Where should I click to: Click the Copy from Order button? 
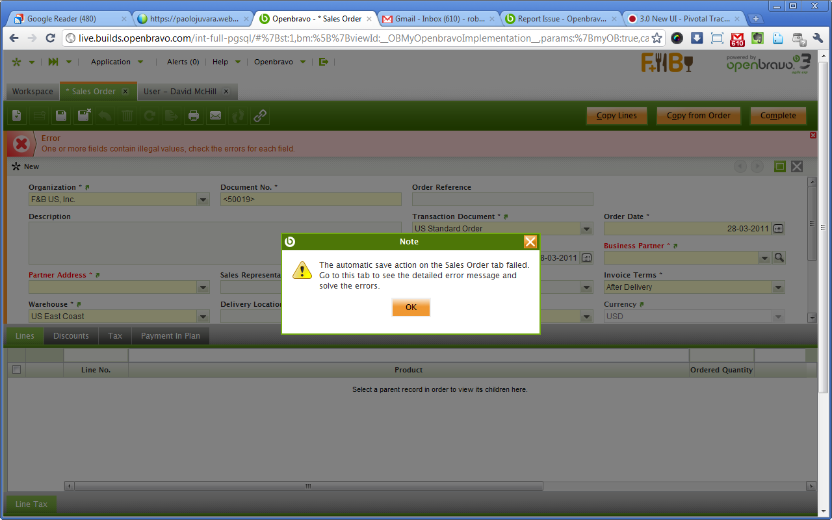[699, 116]
